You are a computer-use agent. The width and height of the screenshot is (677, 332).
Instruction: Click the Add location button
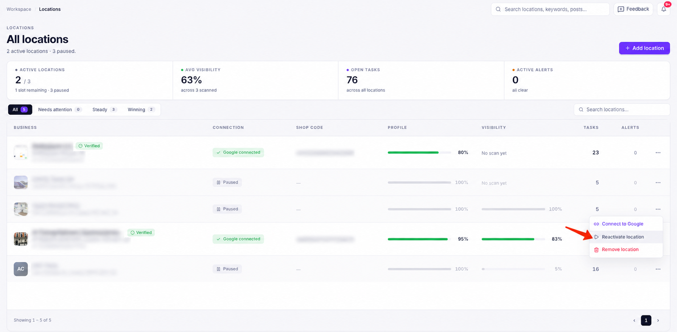point(644,48)
